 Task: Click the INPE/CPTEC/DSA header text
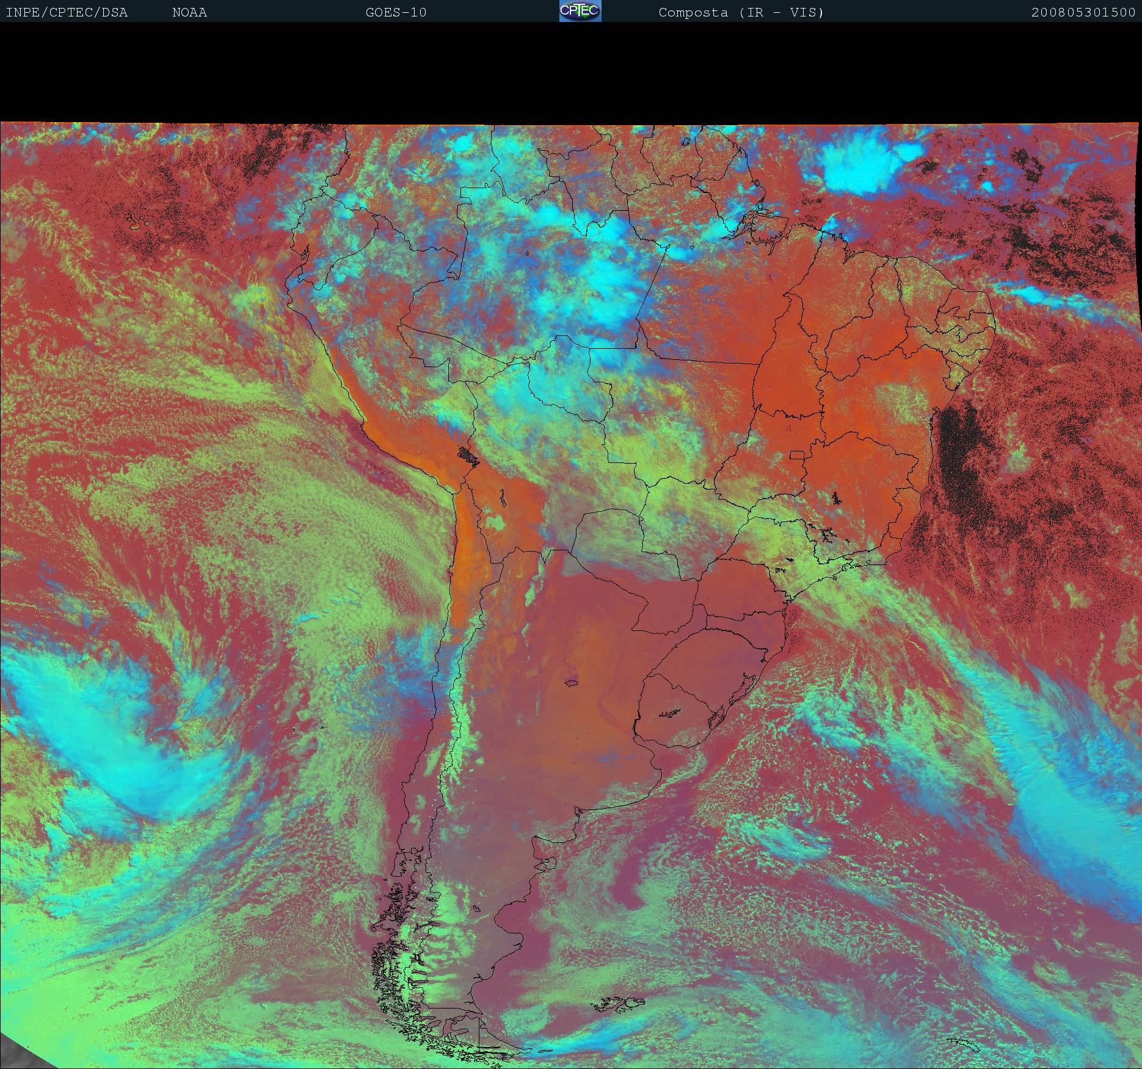(x=67, y=12)
